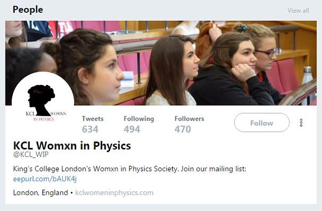The width and height of the screenshot is (322, 211).
Task: Click the London, England location text
Action: [x=40, y=193]
